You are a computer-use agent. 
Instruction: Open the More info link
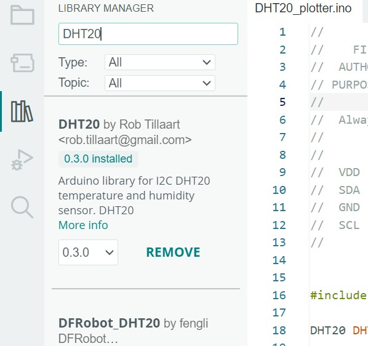(83, 225)
